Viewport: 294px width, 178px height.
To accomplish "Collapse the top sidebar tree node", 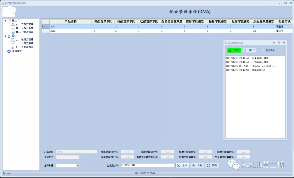I will 6,21.
